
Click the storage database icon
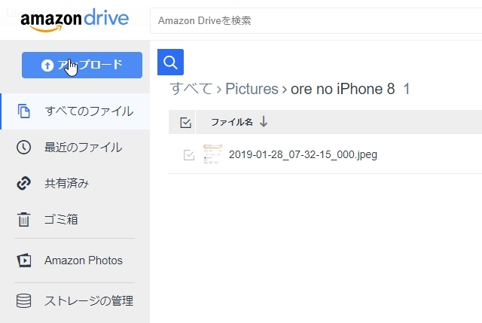click(23, 300)
